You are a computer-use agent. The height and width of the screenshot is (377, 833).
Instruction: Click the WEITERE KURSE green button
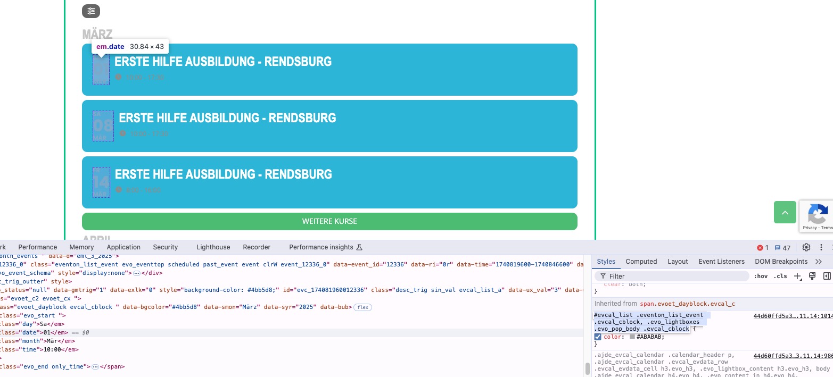coord(329,221)
